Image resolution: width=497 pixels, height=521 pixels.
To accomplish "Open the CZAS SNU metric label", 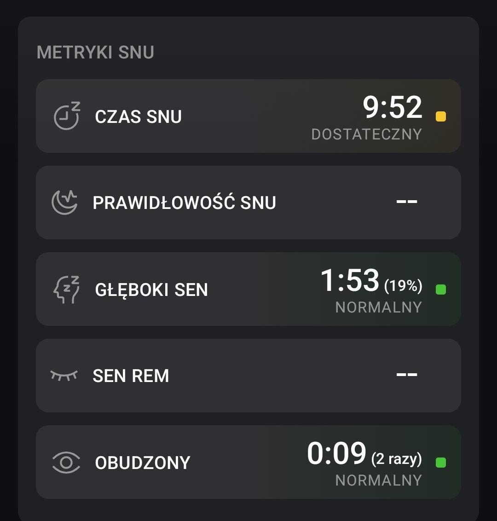I will click(138, 117).
